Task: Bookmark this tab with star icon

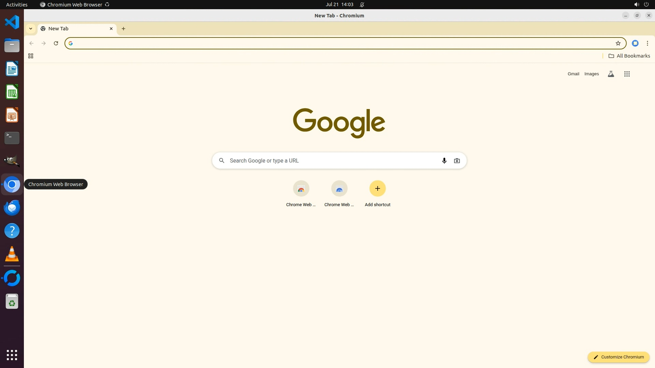Action: (x=618, y=43)
